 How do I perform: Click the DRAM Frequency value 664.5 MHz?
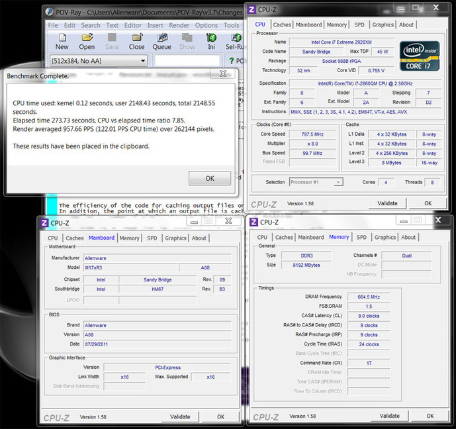click(x=369, y=297)
